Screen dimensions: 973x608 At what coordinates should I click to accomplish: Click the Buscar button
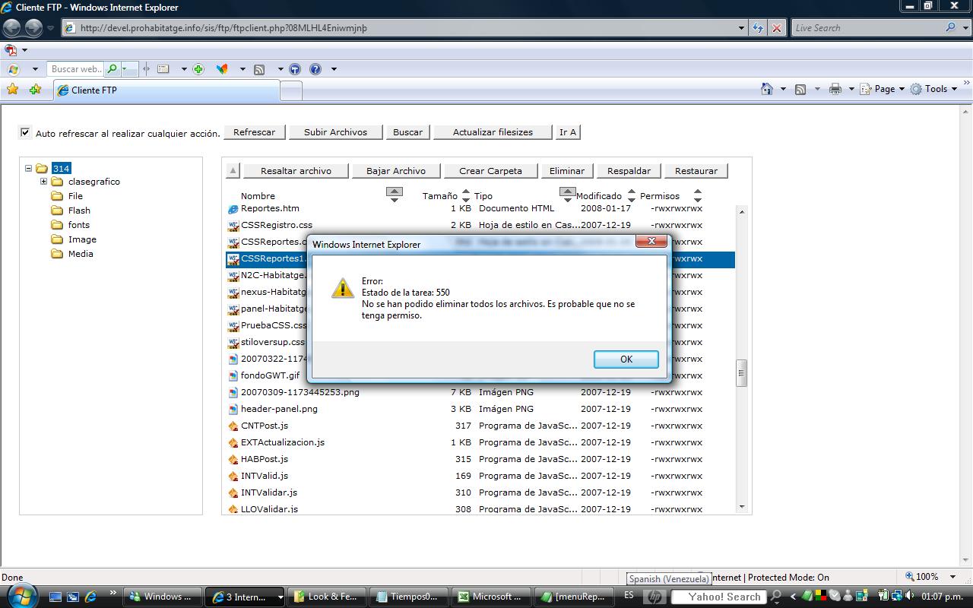tap(407, 132)
